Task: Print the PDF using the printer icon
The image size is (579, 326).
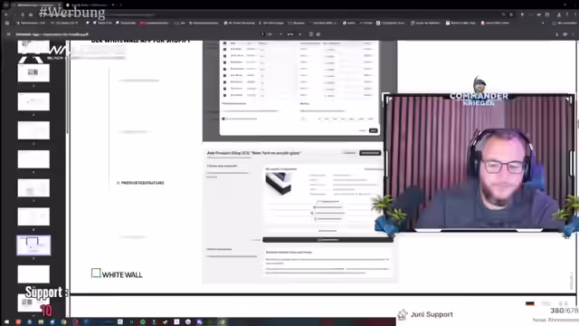Action: (x=565, y=34)
